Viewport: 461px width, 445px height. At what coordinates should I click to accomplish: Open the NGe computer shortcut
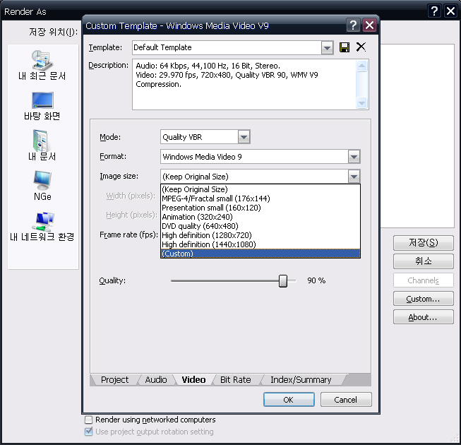click(x=42, y=186)
